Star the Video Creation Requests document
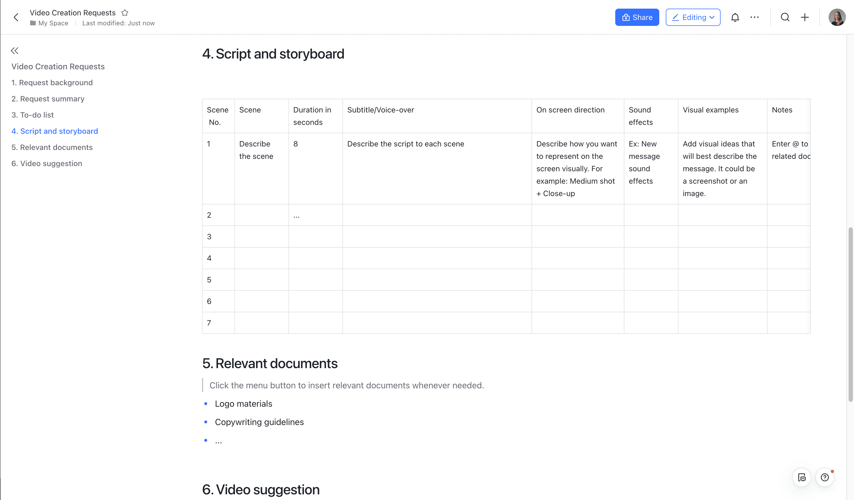This screenshot has width=854, height=500. coord(125,13)
